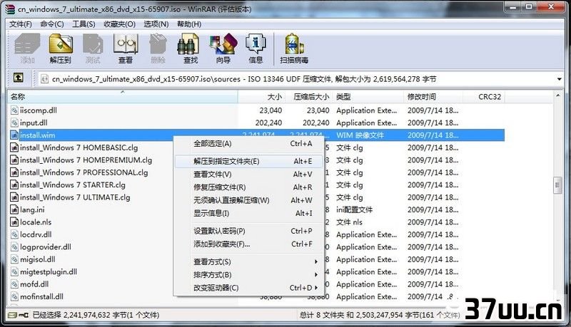The height and width of the screenshot is (327, 571).
Task: Choose 显示信息(I) in context menu
Action: (249, 213)
